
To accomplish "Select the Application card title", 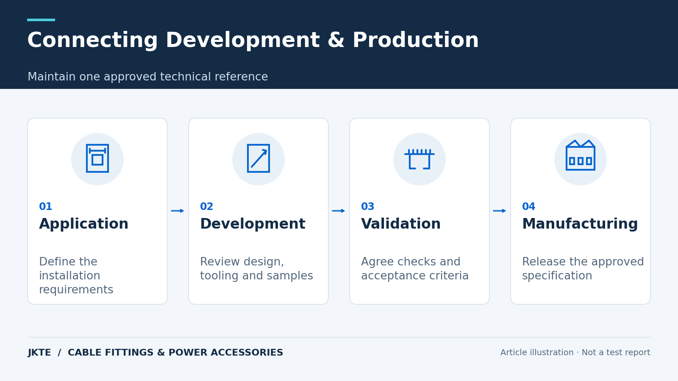I will (x=83, y=224).
